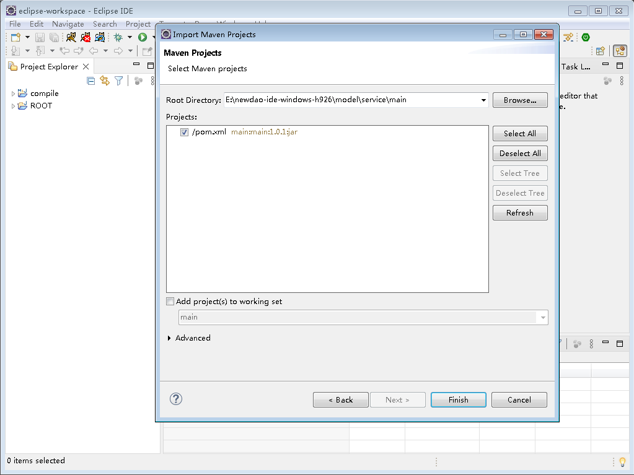Open the Back history dropdown arrow

pos(105,51)
